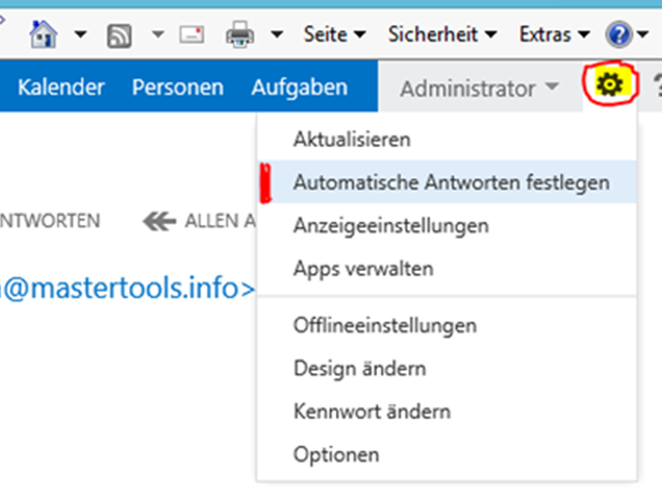Open the Administrator account dropdown
The image size is (662, 496).
(479, 88)
